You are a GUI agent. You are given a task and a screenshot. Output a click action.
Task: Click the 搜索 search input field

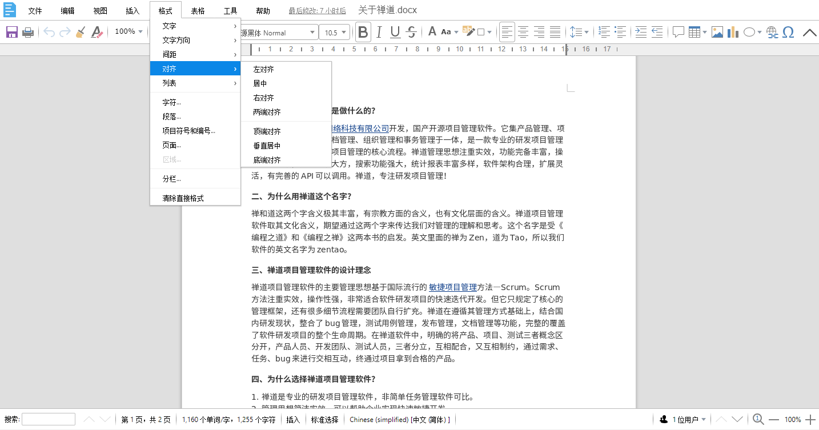coord(49,420)
